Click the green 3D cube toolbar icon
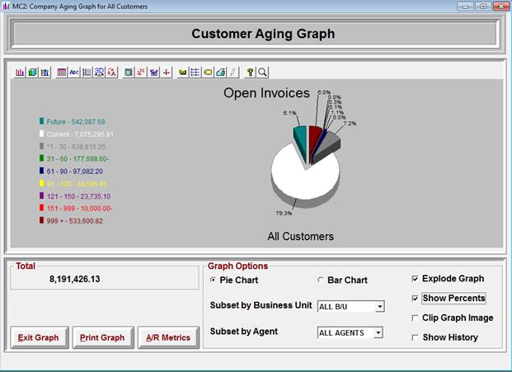The height and width of the screenshot is (372, 512). (32, 73)
